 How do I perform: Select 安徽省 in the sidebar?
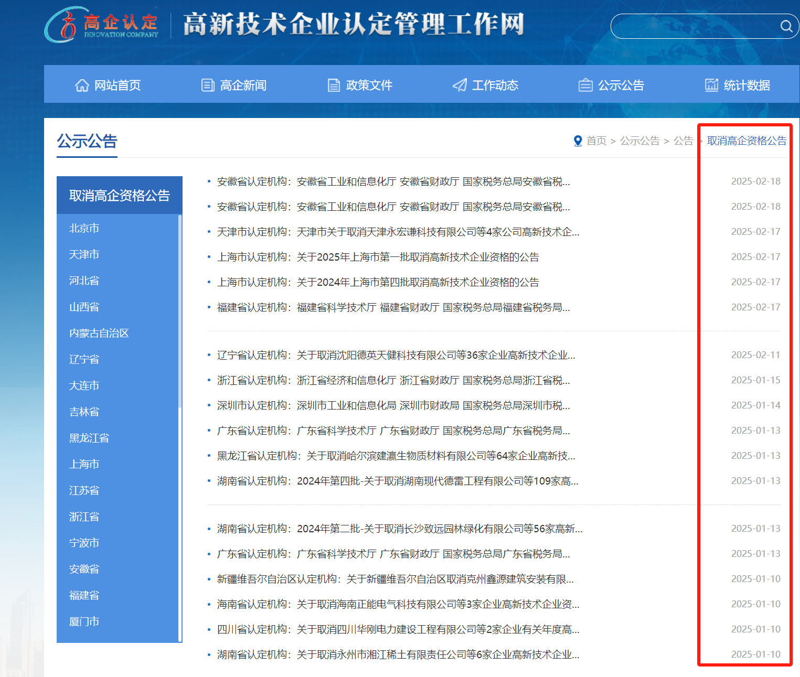(84, 569)
